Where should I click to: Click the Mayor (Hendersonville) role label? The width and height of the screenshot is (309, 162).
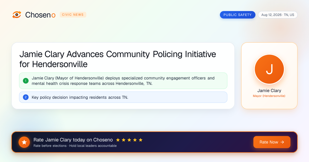[269, 96]
